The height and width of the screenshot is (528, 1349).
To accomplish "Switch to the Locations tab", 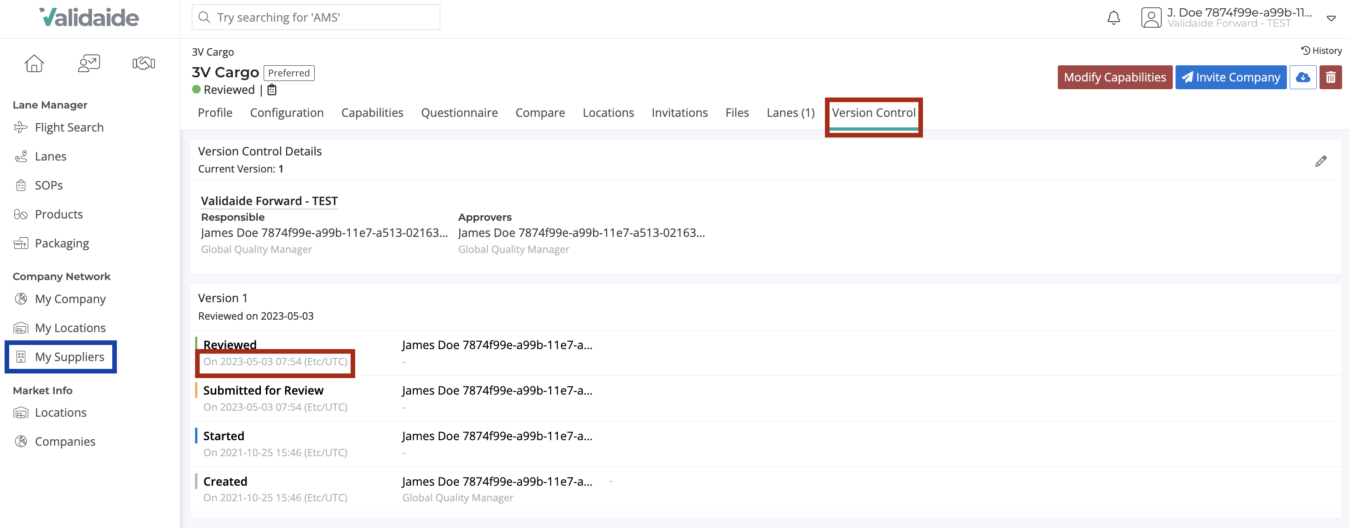I will pos(608,113).
